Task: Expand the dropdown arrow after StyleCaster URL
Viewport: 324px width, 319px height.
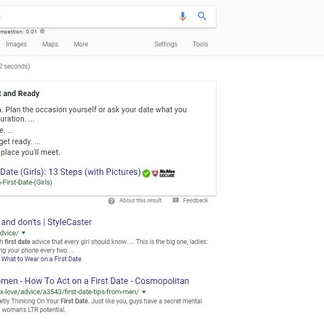Action: click(24, 233)
